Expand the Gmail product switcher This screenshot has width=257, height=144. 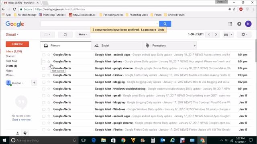(12, 35)
